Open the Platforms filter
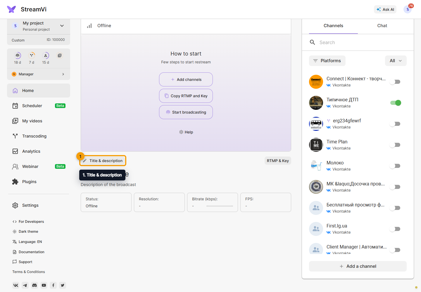Viewport: 421px width, 292px height. pyautogui.click(x=327, y=61)
